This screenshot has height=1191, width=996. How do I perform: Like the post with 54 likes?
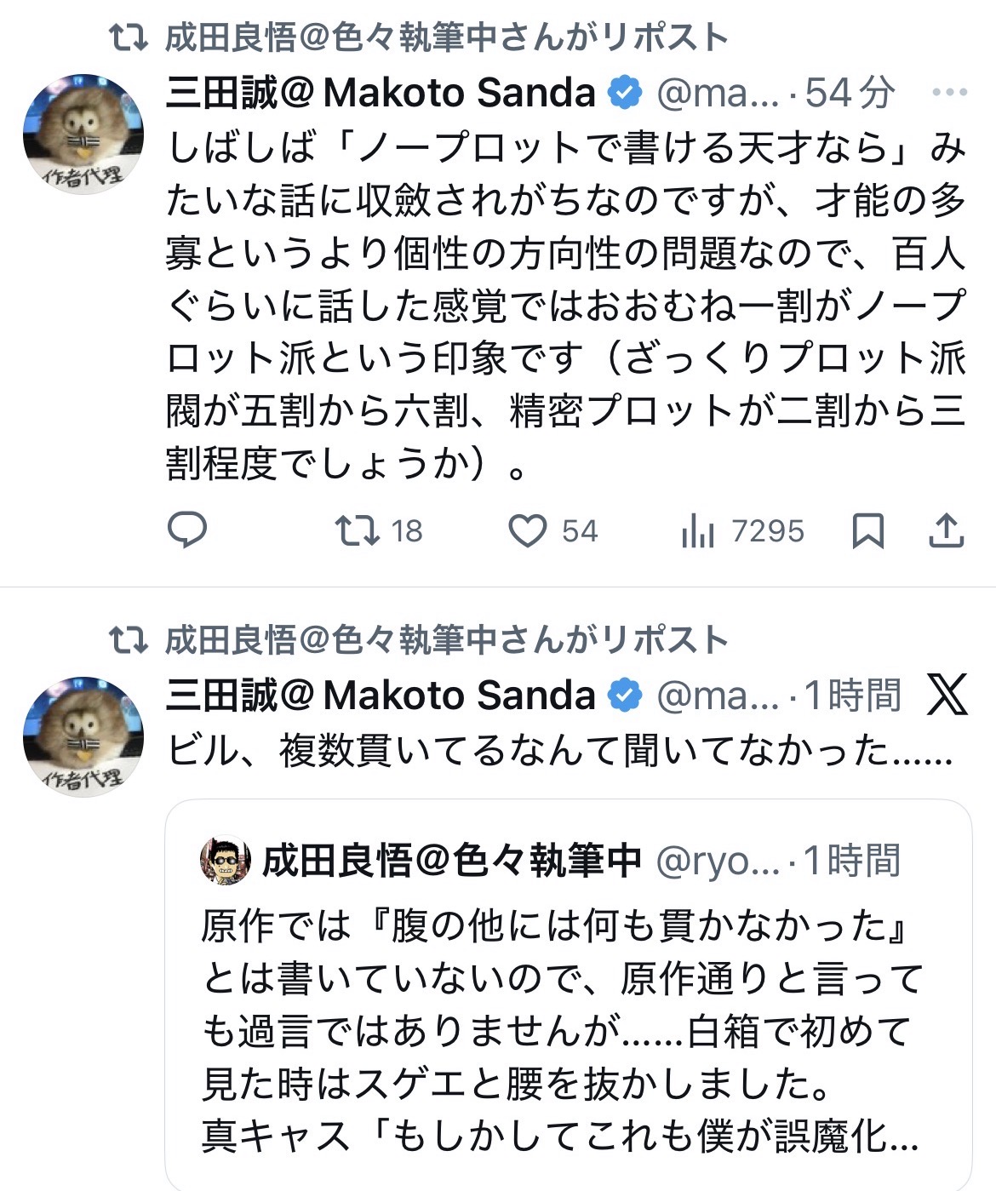(528, 531)
